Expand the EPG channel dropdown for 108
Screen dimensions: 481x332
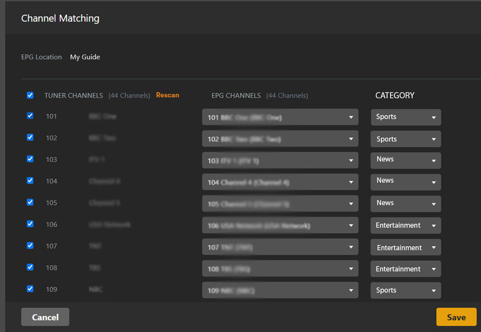[280, 269]
